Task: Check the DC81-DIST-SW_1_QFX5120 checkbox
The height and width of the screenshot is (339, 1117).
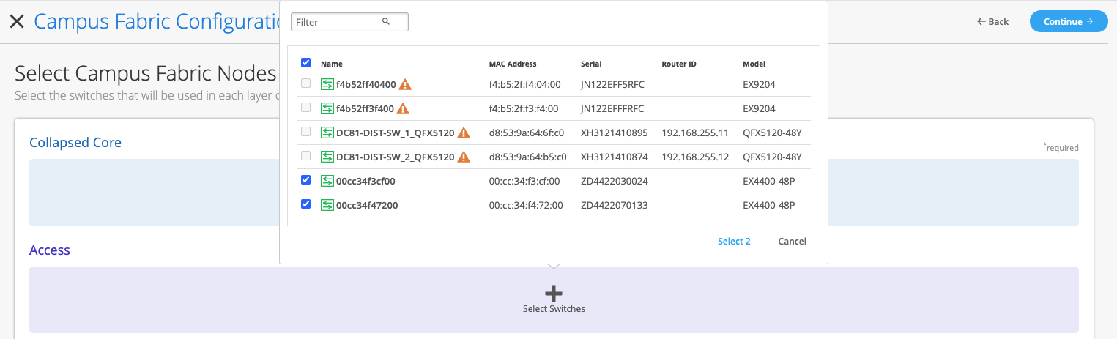Action: [306, 133]
